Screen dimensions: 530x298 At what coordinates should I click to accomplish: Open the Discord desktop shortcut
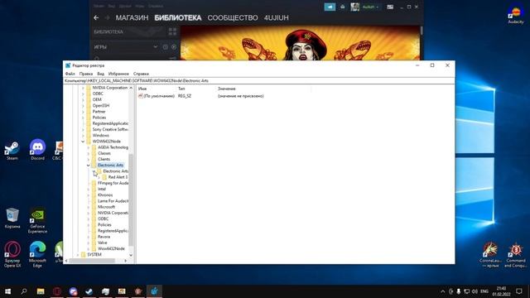click(x=37, y=149)
